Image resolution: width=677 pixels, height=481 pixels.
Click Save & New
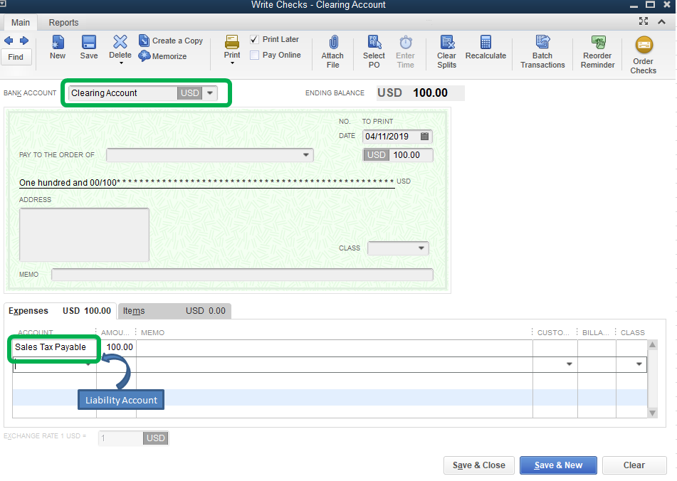click(x=558, y=465)
